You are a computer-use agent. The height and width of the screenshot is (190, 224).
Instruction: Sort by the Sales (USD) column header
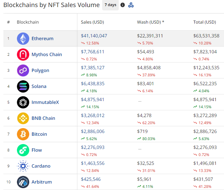(92, 22)
